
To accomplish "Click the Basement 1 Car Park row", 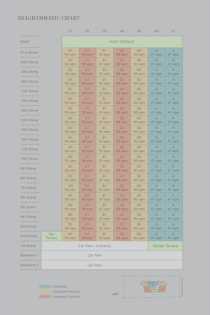I will click(x=112, y=256).
